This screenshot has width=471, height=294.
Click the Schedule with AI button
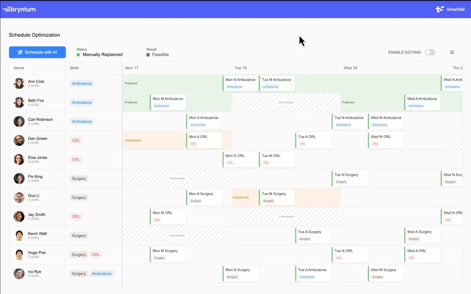point(37,52)
